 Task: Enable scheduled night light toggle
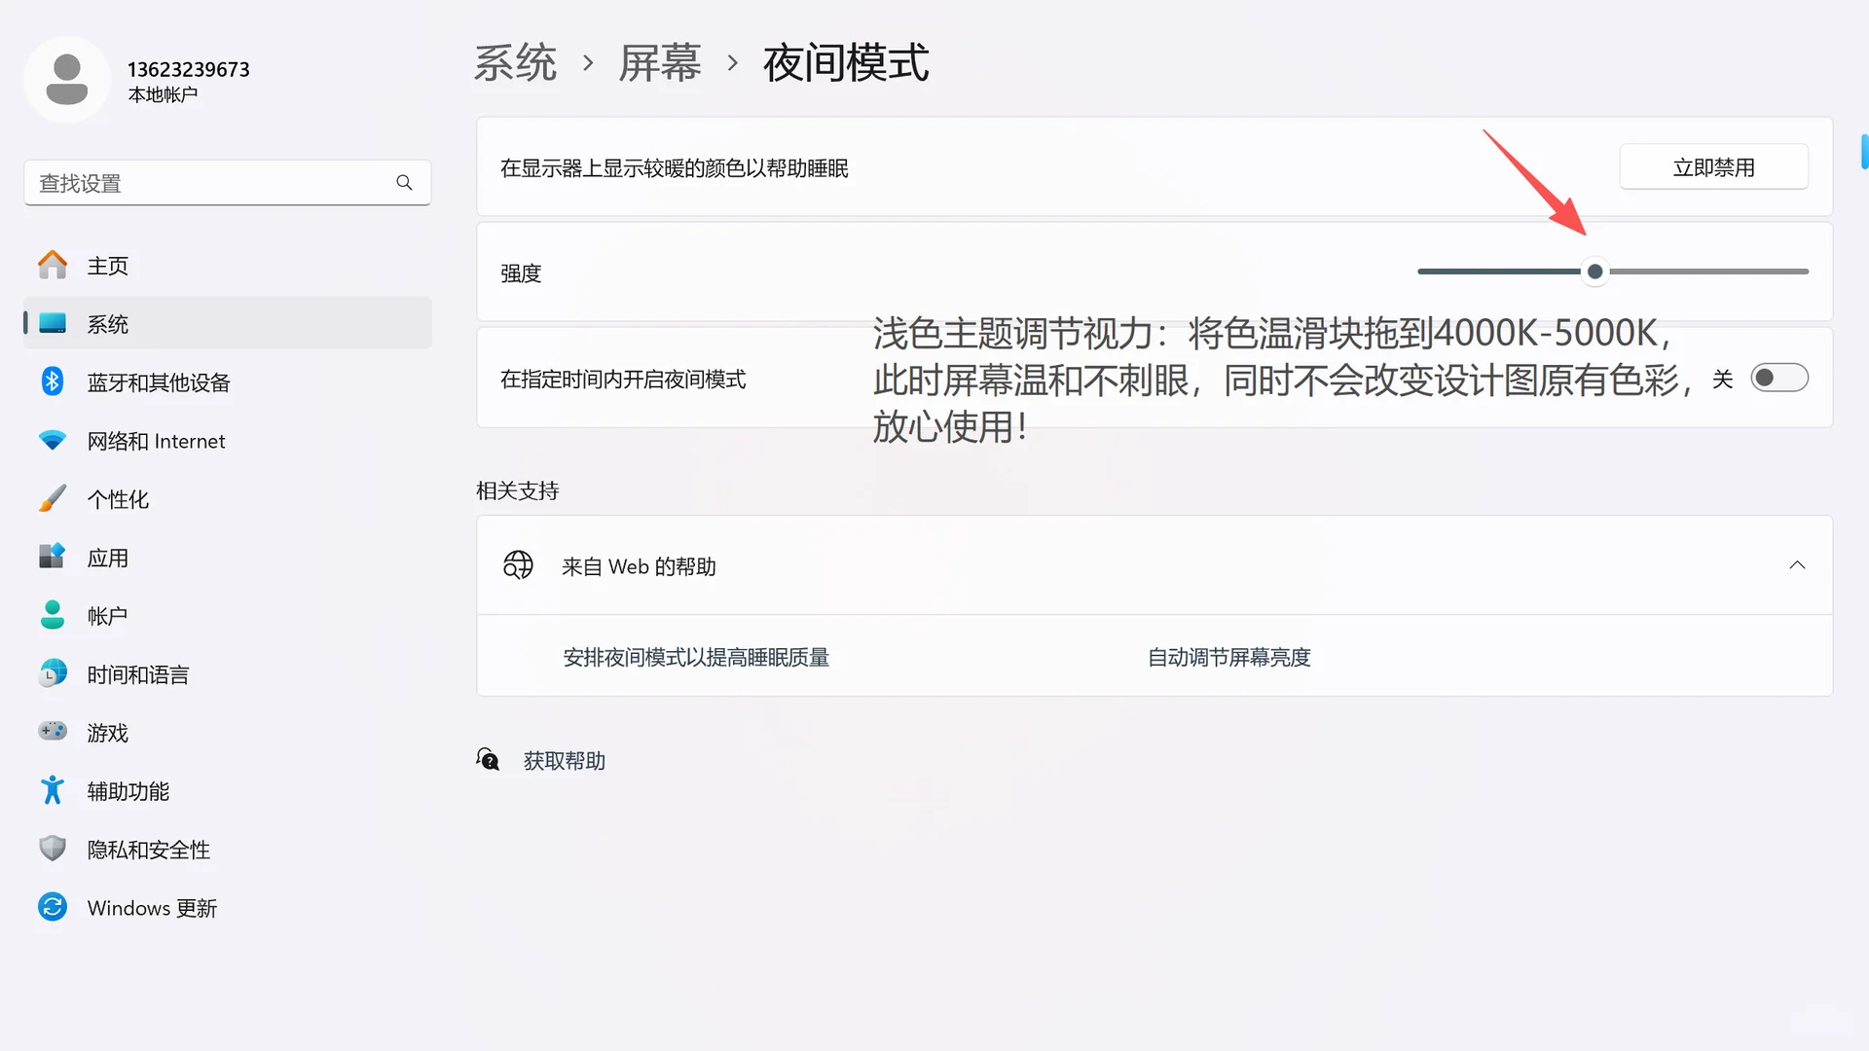(x=1779, y=378)
